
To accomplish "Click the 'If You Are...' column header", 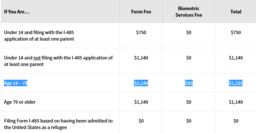I will coord(17,12).
